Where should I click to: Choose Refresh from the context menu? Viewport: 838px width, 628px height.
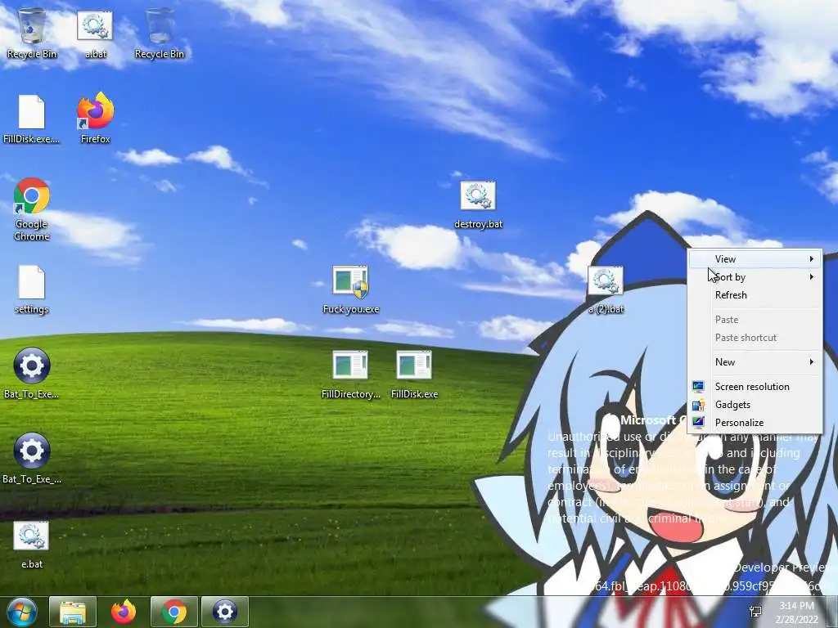755,295
